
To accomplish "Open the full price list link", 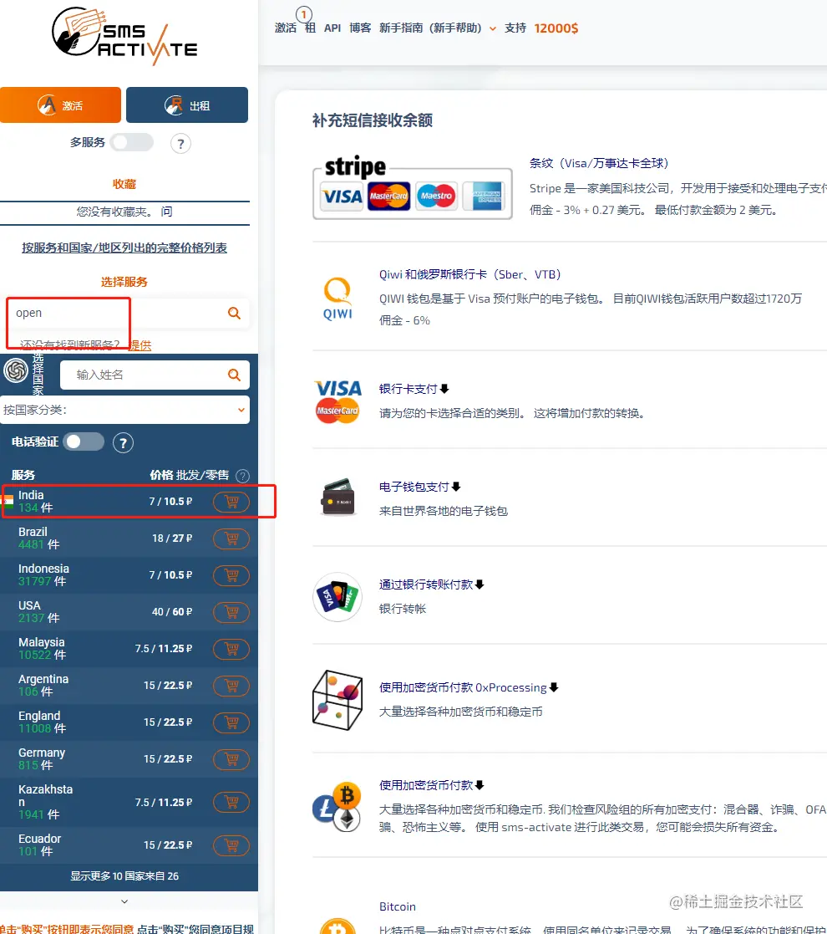I will [x=124, y=248].
